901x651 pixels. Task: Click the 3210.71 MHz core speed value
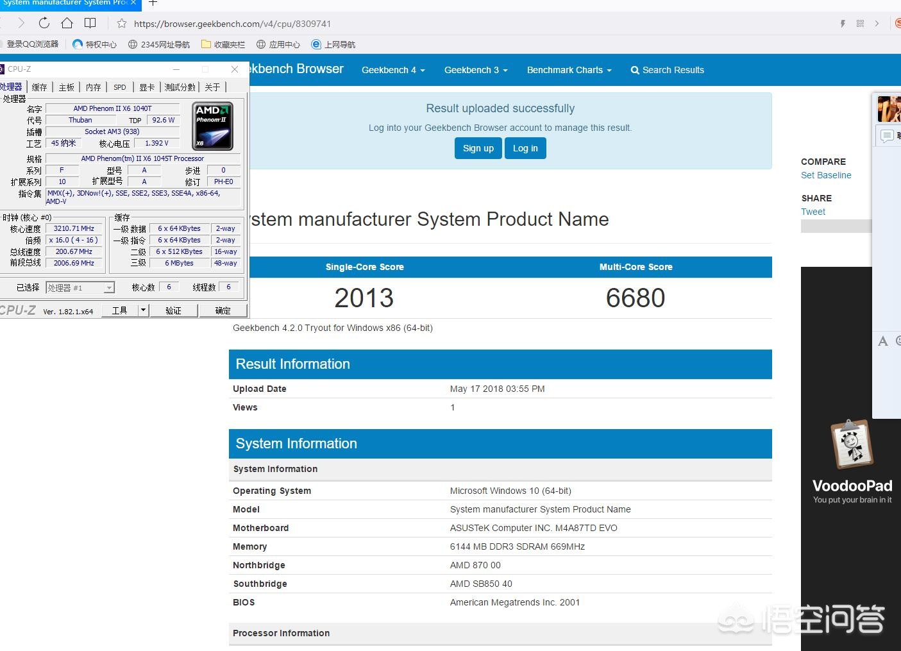(x=74, y=228)
